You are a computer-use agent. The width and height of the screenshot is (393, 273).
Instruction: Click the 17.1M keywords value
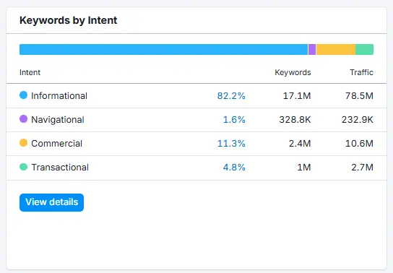(297, 95)
